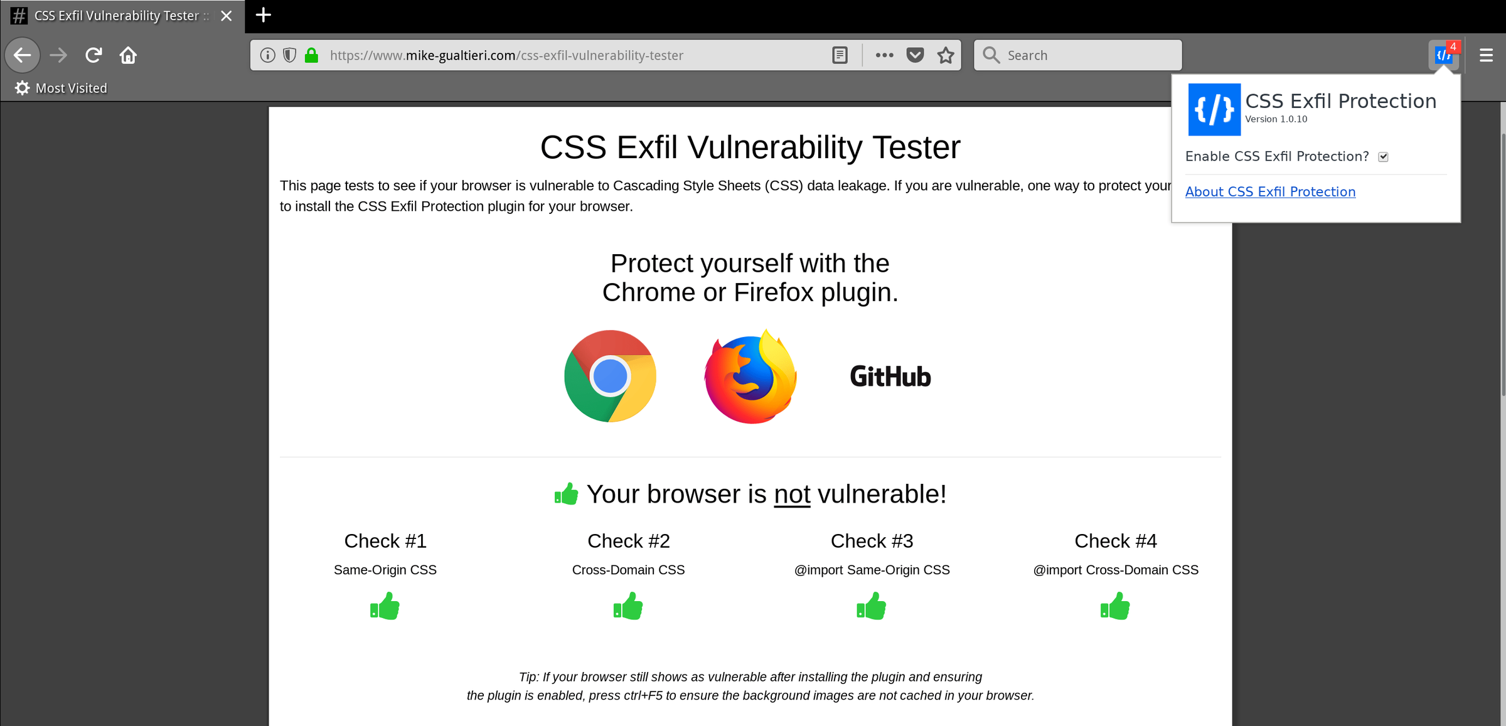The image size is (1506, 726).
Task: Bookmark this page with the star
Action: tap(946, 55)
